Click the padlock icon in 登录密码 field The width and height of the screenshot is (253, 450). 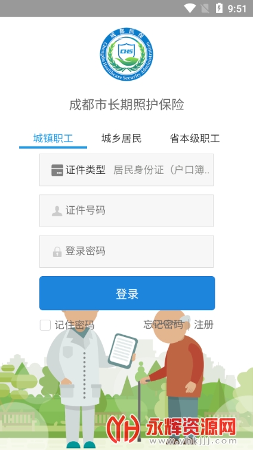[x=57, y=252]
